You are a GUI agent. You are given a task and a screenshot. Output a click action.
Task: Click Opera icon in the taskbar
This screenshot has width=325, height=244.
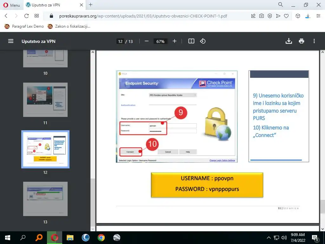(x=55, y=238)
